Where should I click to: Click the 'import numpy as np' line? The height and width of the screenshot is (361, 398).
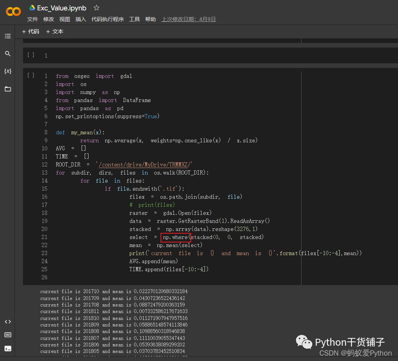point(88,92)
